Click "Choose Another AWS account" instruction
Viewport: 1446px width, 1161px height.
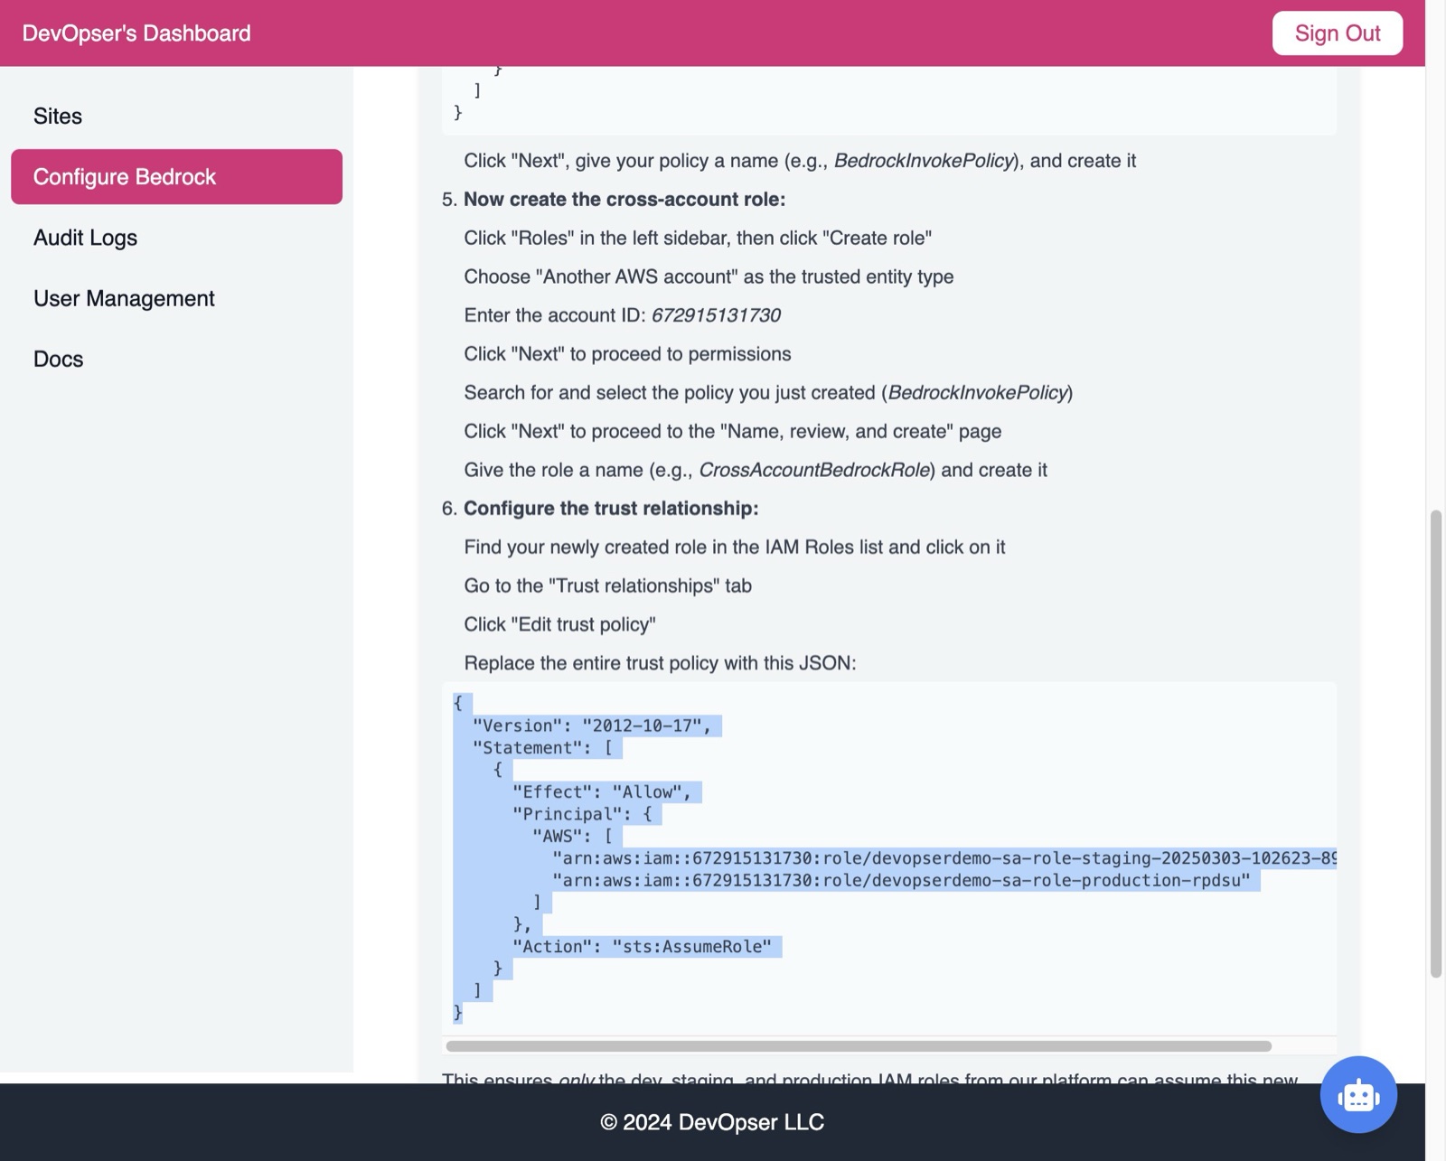click(709, 276)
